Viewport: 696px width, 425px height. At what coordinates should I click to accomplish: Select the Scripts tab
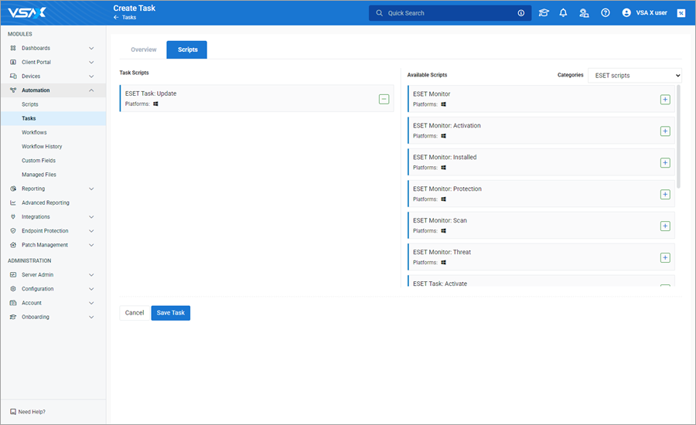click(187, 49)
